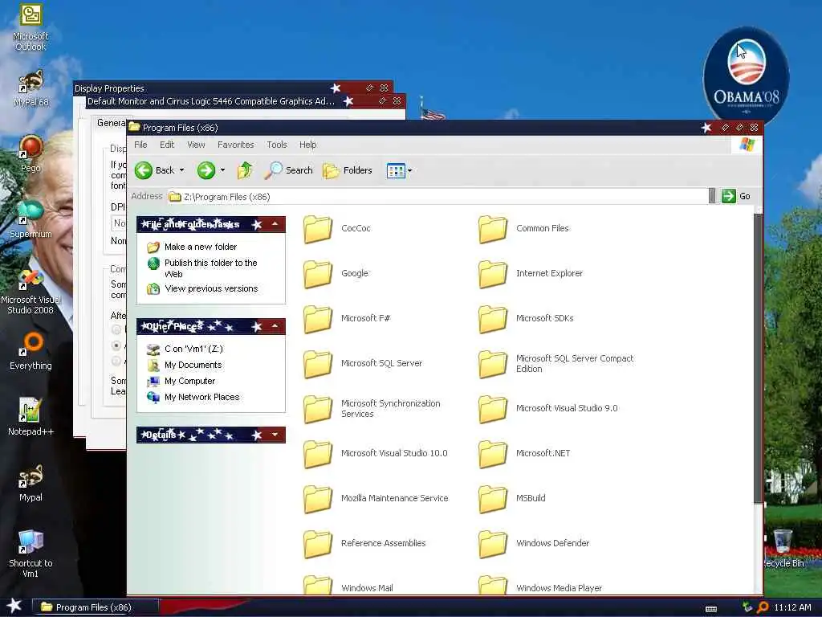The height and width of the screenshot is (617, 822).
Task: Go back with the green Back arrow
Action: (x=143, y=170)
